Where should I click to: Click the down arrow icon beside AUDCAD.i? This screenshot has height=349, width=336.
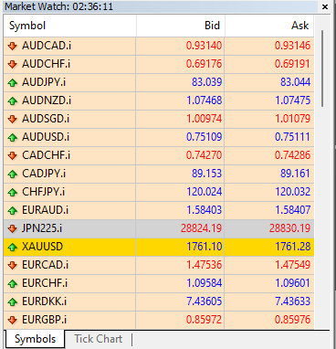[x=12, y=46]
